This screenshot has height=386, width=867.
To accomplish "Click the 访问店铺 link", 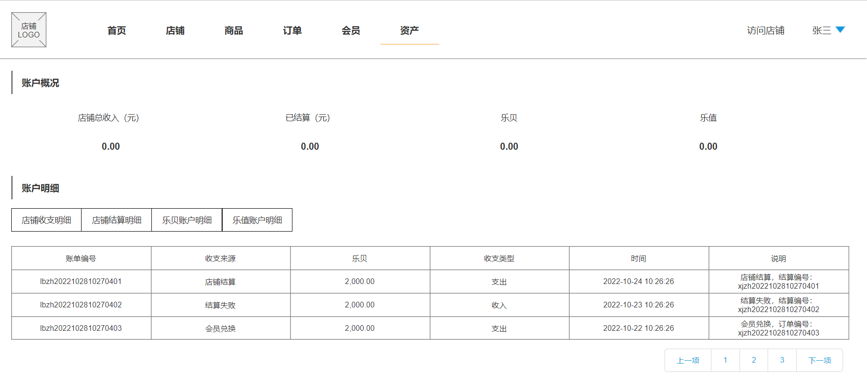I will (x=766, y=30).
